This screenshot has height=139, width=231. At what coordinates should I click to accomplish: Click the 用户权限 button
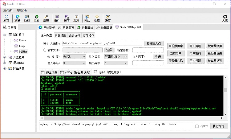point(195,61)
